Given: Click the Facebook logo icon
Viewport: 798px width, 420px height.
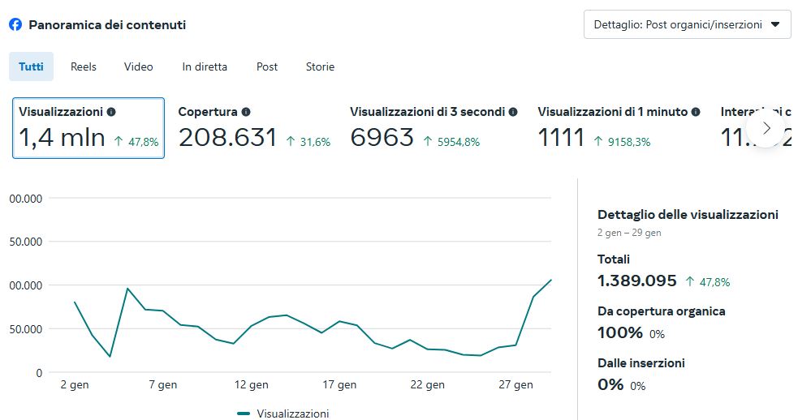Looking at the screenshot, I should (15, 24).
